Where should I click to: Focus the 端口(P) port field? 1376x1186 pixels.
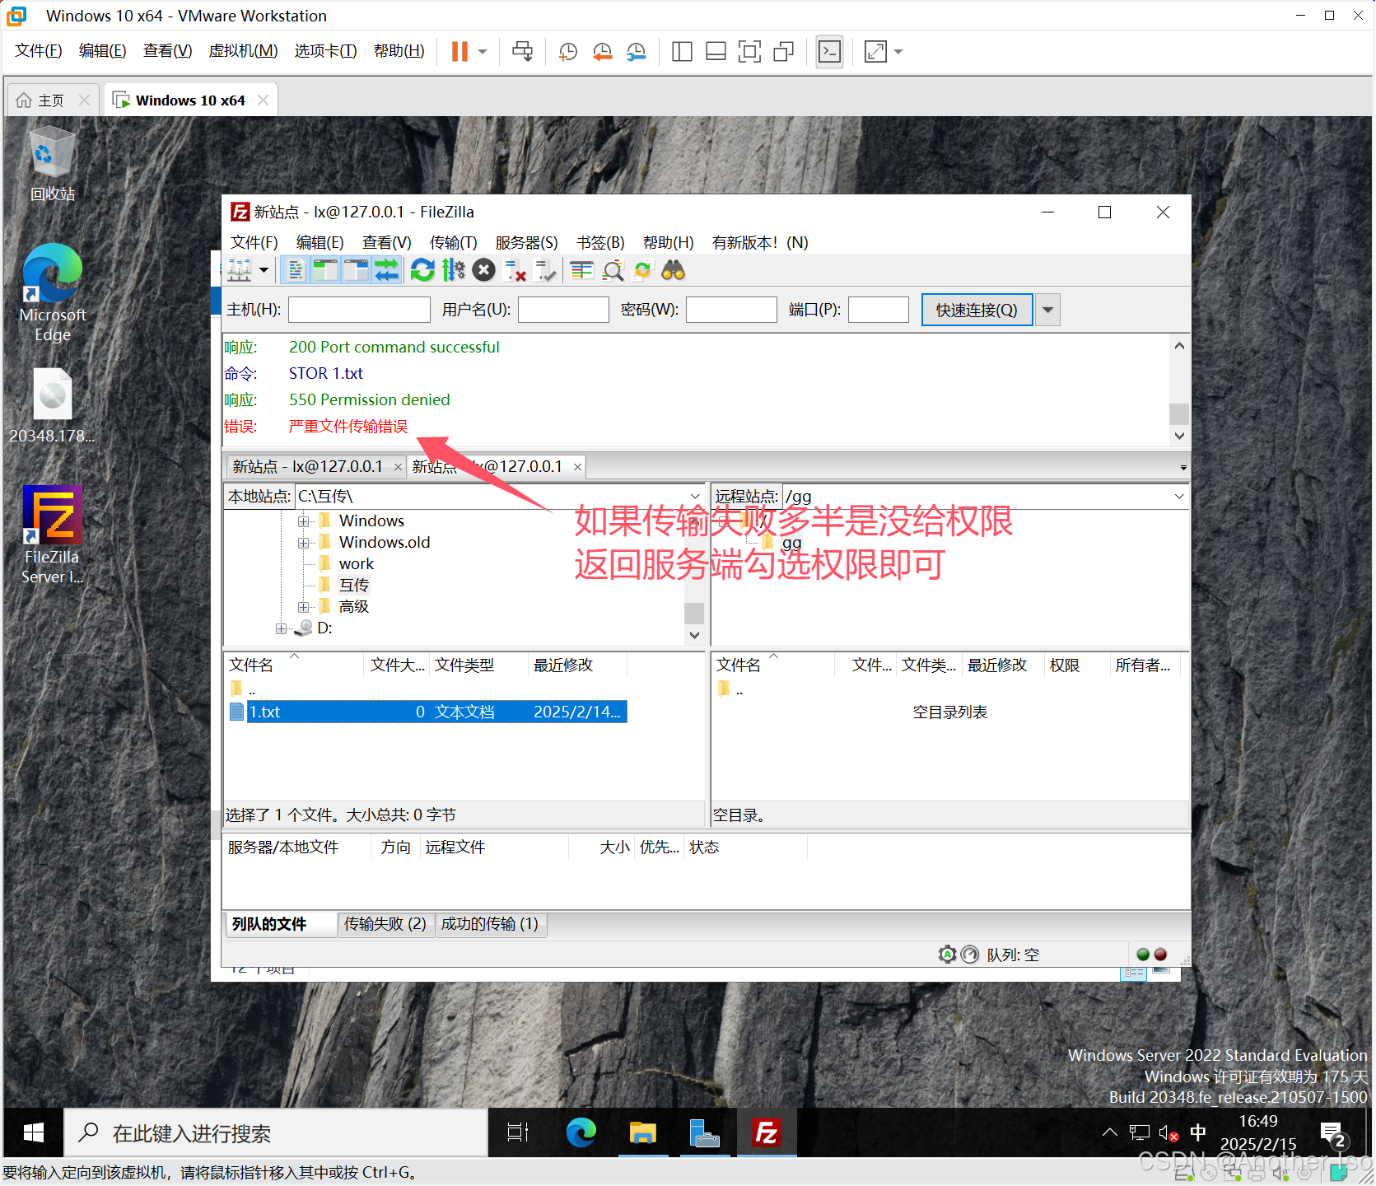point(879,310)
